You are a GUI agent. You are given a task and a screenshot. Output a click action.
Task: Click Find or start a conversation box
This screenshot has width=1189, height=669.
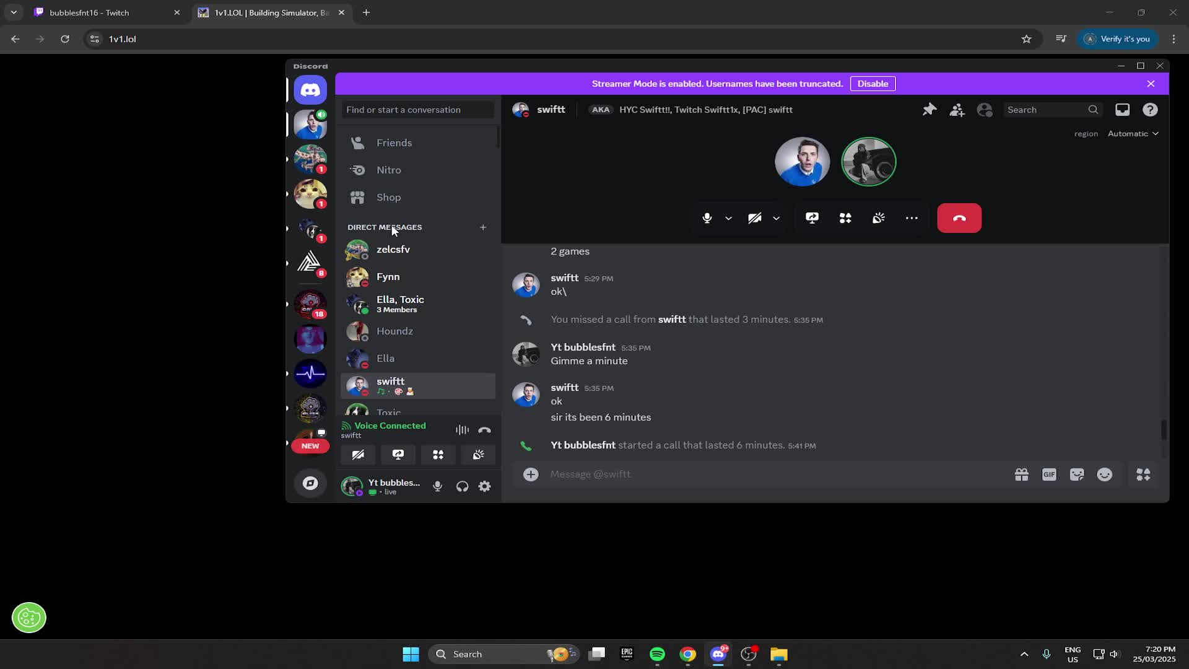[418, 110]
